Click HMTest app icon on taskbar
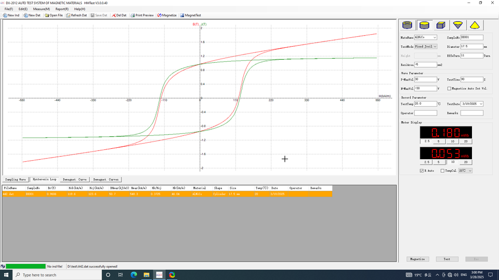 point(159,275)
